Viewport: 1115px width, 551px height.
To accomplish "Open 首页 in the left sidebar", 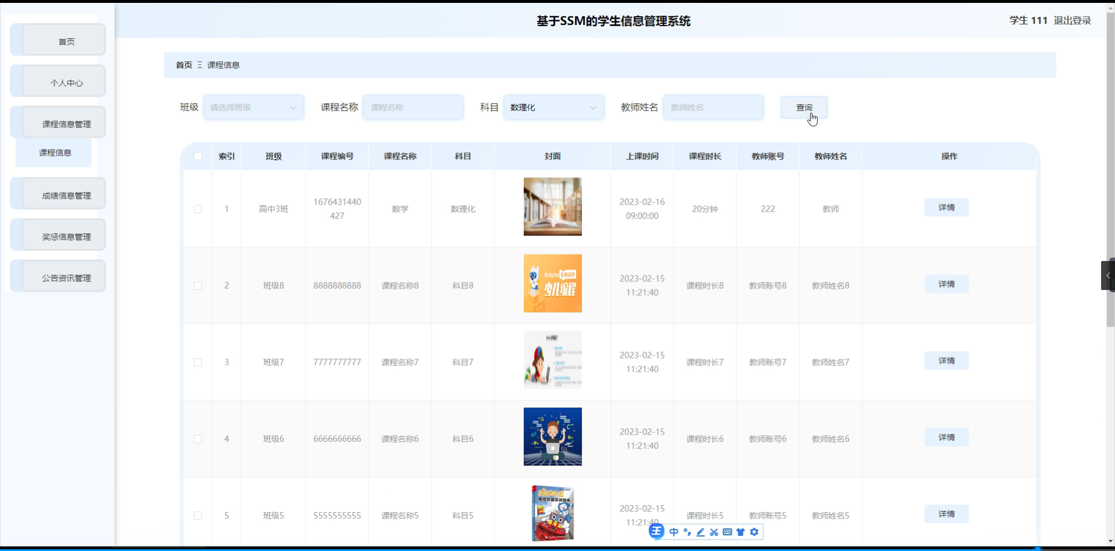I will click(x=58, y=40).
